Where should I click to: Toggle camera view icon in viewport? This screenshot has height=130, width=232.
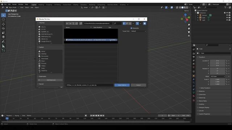point(189,32)
